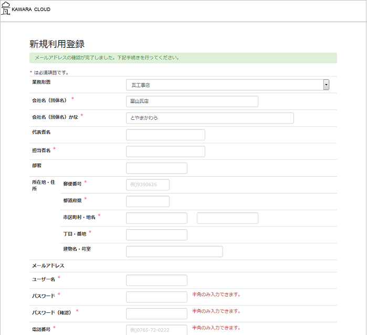
Task: Click the green email confirmation message banner
Action: (x=183, y=58)
